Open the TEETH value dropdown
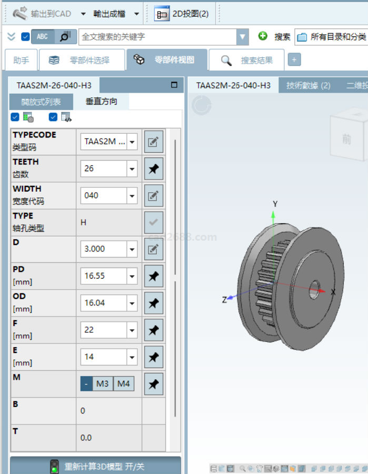This screenshot has width=368, height=474. point(132,169)
